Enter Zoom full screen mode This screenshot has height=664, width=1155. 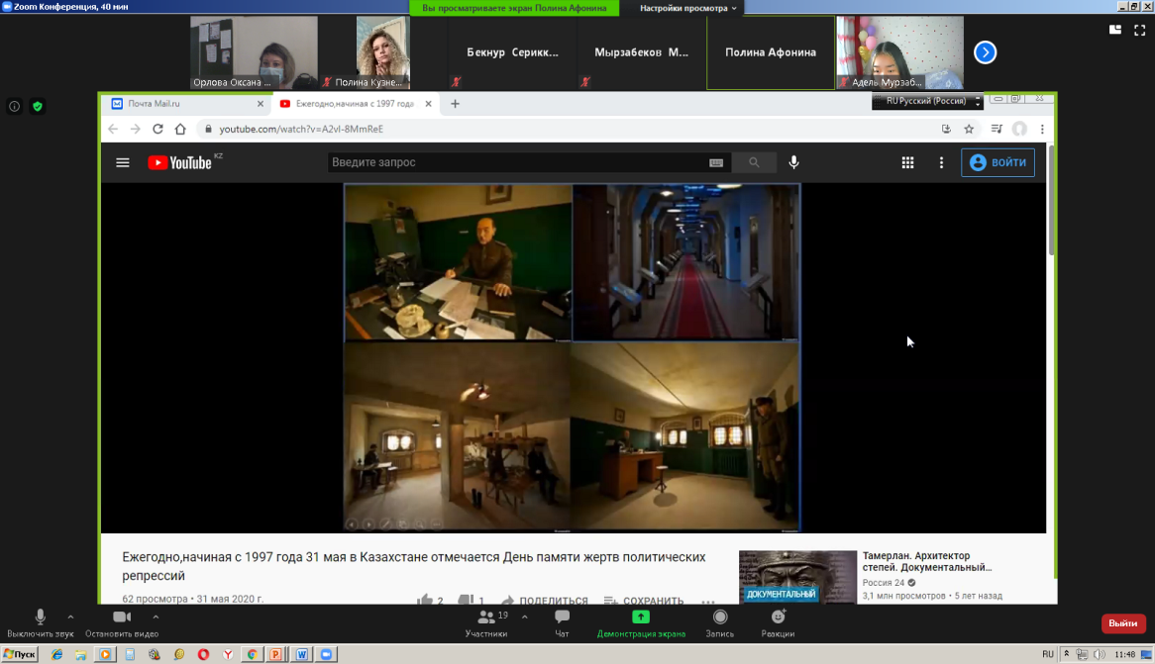(x=1139, y=30)
